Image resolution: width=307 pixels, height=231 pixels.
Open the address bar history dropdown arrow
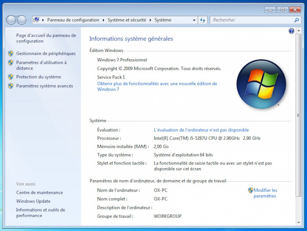[194, 20]
